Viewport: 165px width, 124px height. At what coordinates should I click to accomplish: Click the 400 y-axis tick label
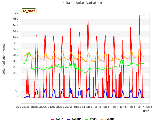pyautogui.click(x=16, y=49)
